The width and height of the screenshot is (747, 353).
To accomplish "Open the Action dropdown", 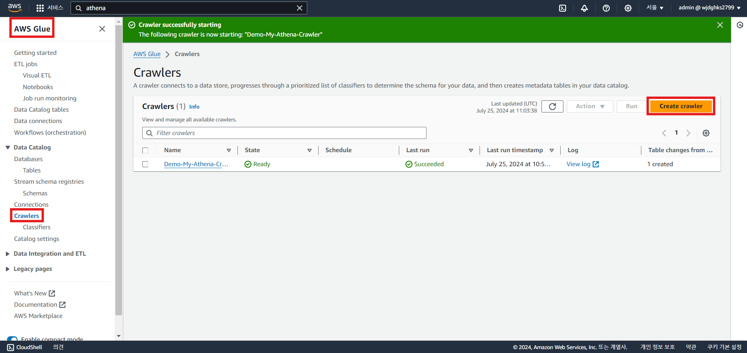I will pyautogui.click(x=590, y=106).
